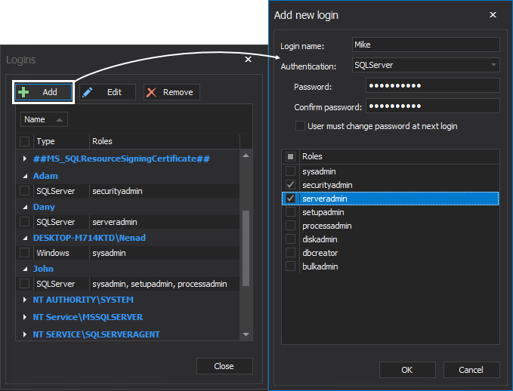Image resolution: width=513 pixels, height=391 pixels.
Task: Click Cancel in Add new login
Action: 471,370
